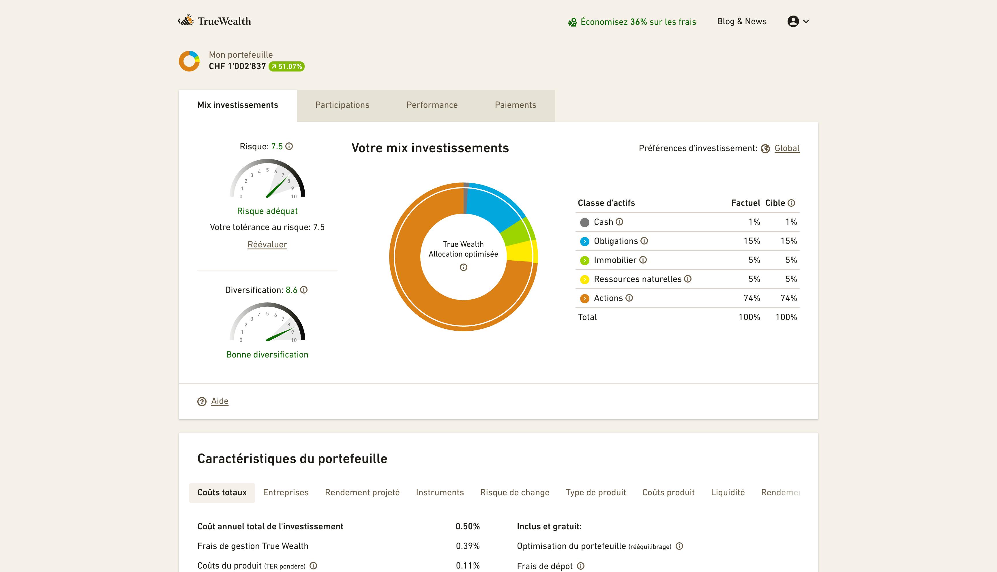The width and height of the screenshot is (997, 572).
Task: Open Blog & News
Action: point(742,21)
